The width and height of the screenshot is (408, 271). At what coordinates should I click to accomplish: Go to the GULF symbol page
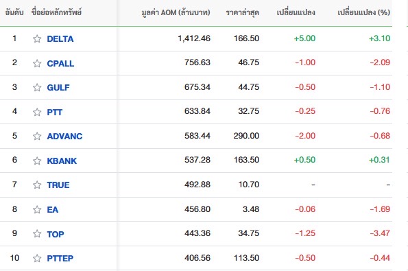(x=58, y=87)
